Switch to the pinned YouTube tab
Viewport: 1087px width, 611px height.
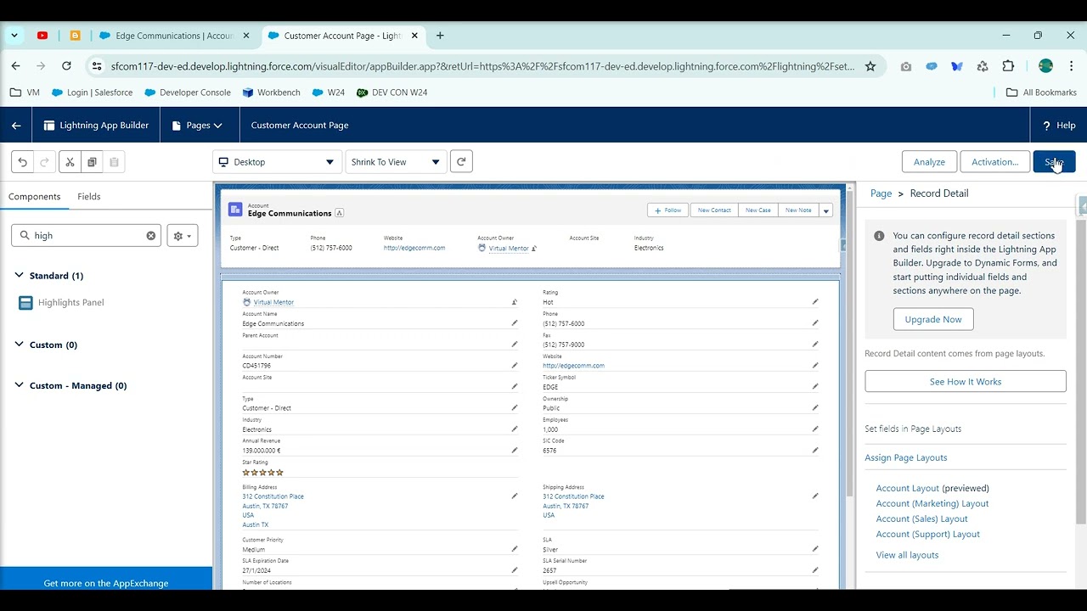[42, 36]
